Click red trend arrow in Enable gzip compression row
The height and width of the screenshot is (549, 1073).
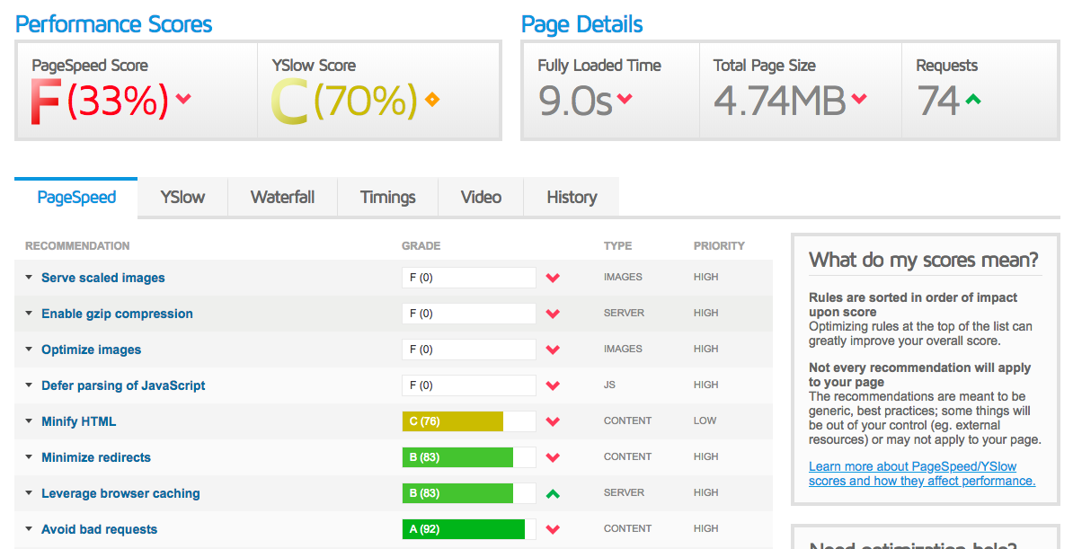coord(553,314)
